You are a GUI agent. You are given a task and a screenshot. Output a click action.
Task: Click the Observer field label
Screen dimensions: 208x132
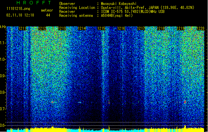(x=67, y=4)
